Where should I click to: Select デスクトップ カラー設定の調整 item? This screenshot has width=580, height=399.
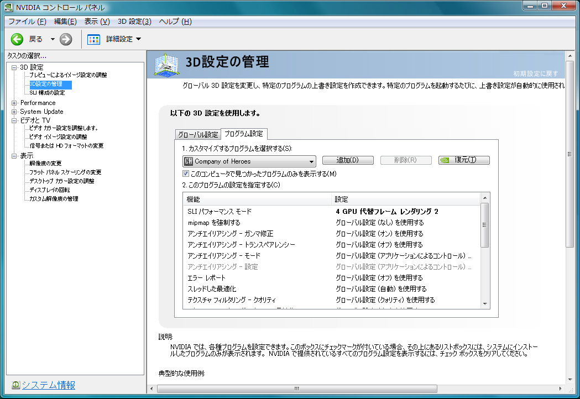62,181
